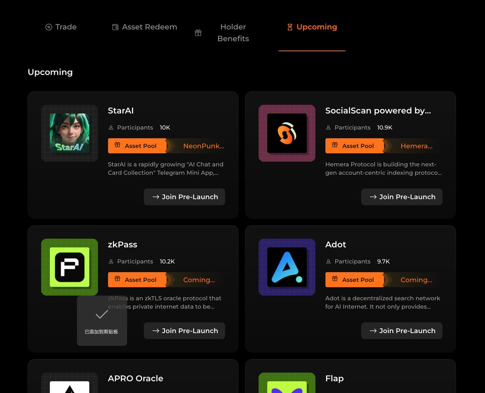485x393 pixels.
Task: Click the participants person icon on StarAI
Action: tap(111, 128)
